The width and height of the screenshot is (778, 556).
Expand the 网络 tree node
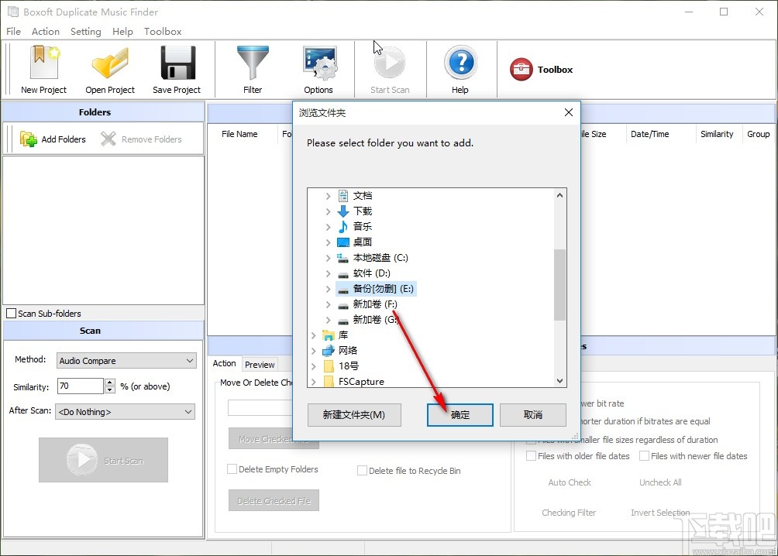pyautogui.click(x=314, y=351)
